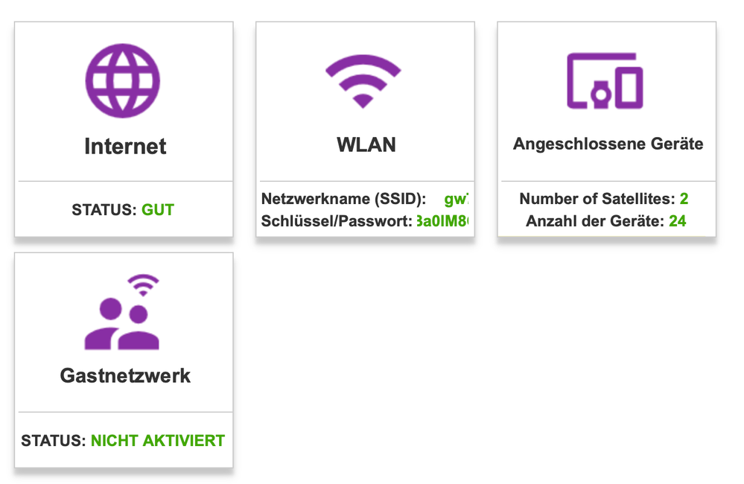Click the Netzwerkname (SSID) label

343,199
